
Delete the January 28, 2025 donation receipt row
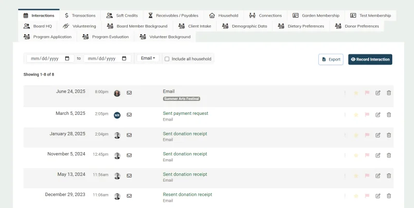389,135
